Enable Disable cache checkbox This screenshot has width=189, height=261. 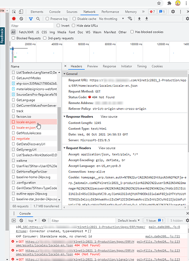pos(74,19)
